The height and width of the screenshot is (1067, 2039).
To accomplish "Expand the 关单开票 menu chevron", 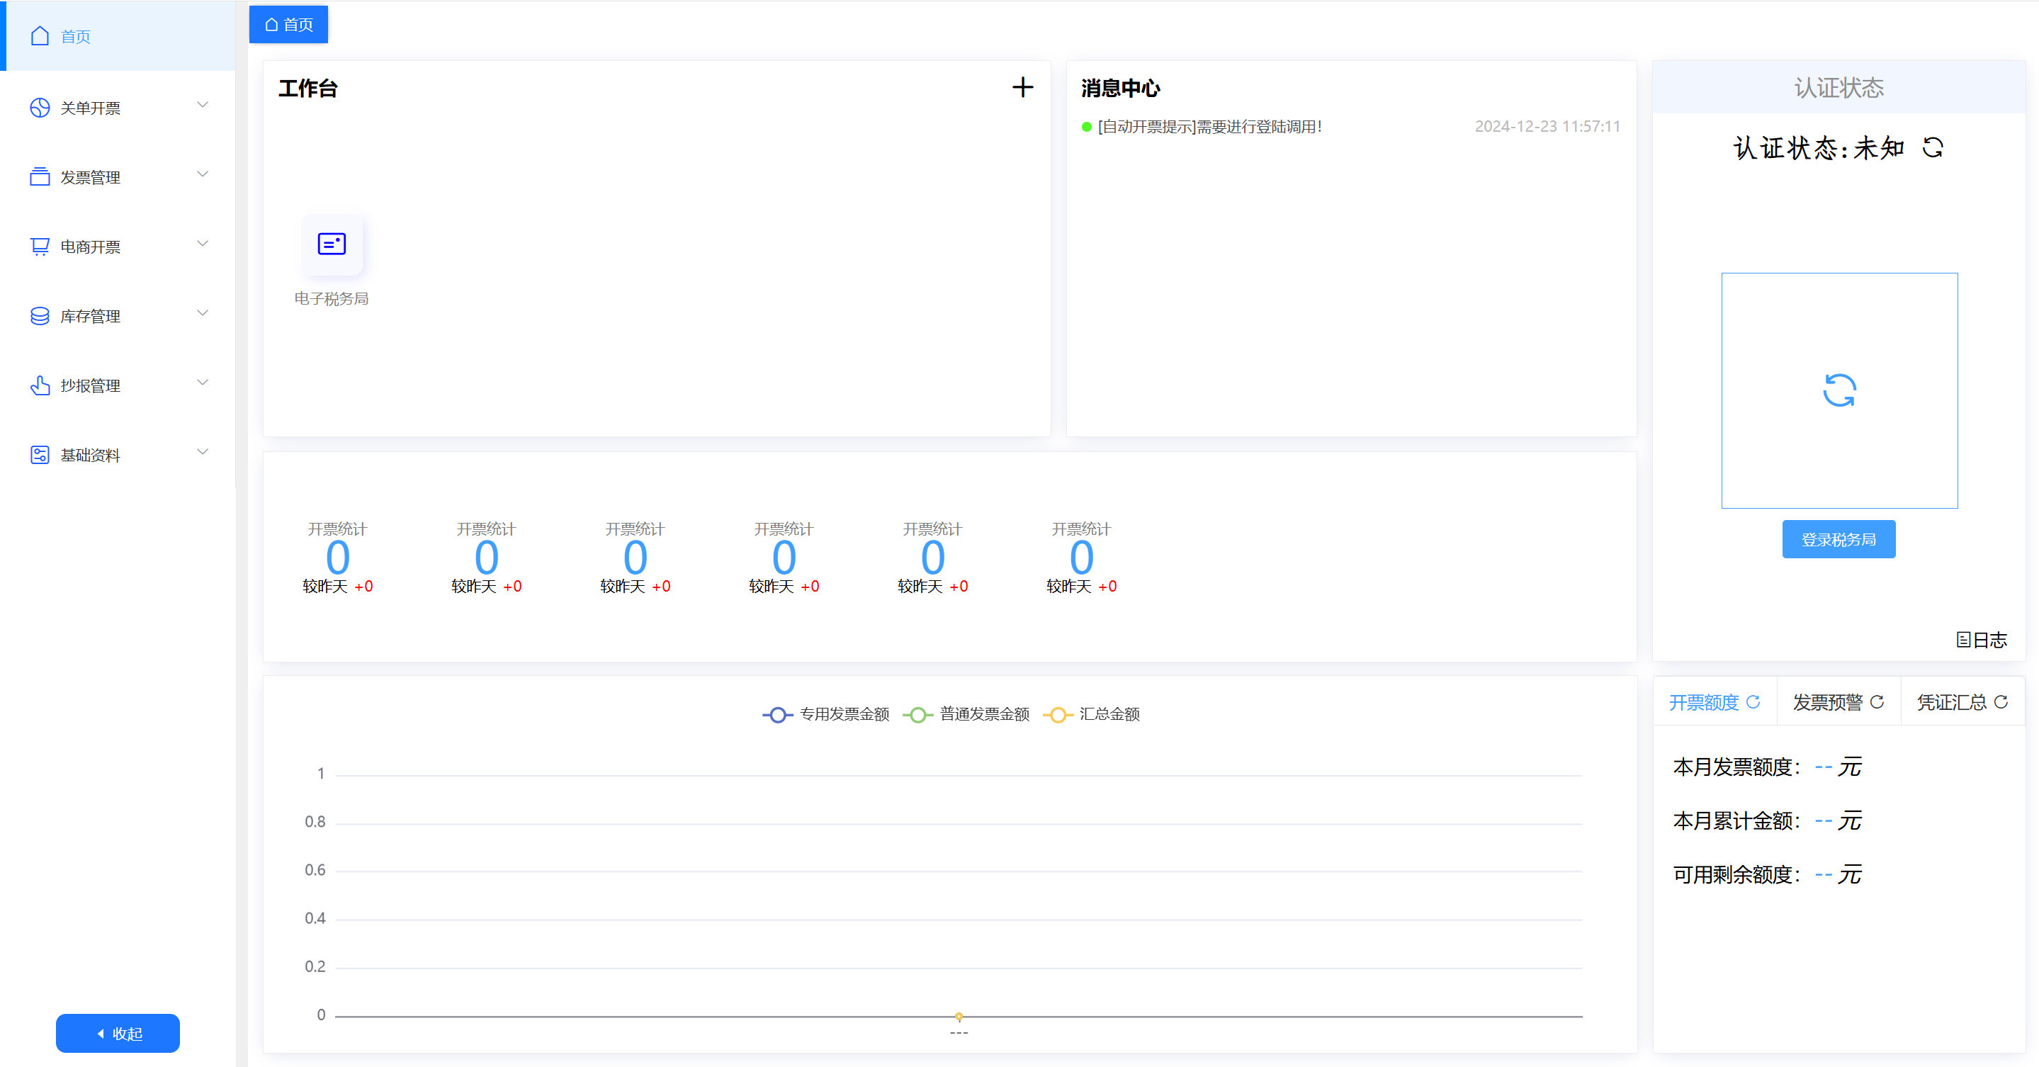I will tap(203, 106).
